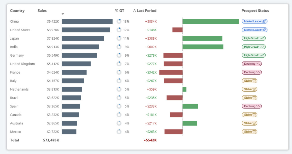This screenshot has height=154, width=292.
Task: Click the sort arrow under the Sales header
Action: (63, 14)
